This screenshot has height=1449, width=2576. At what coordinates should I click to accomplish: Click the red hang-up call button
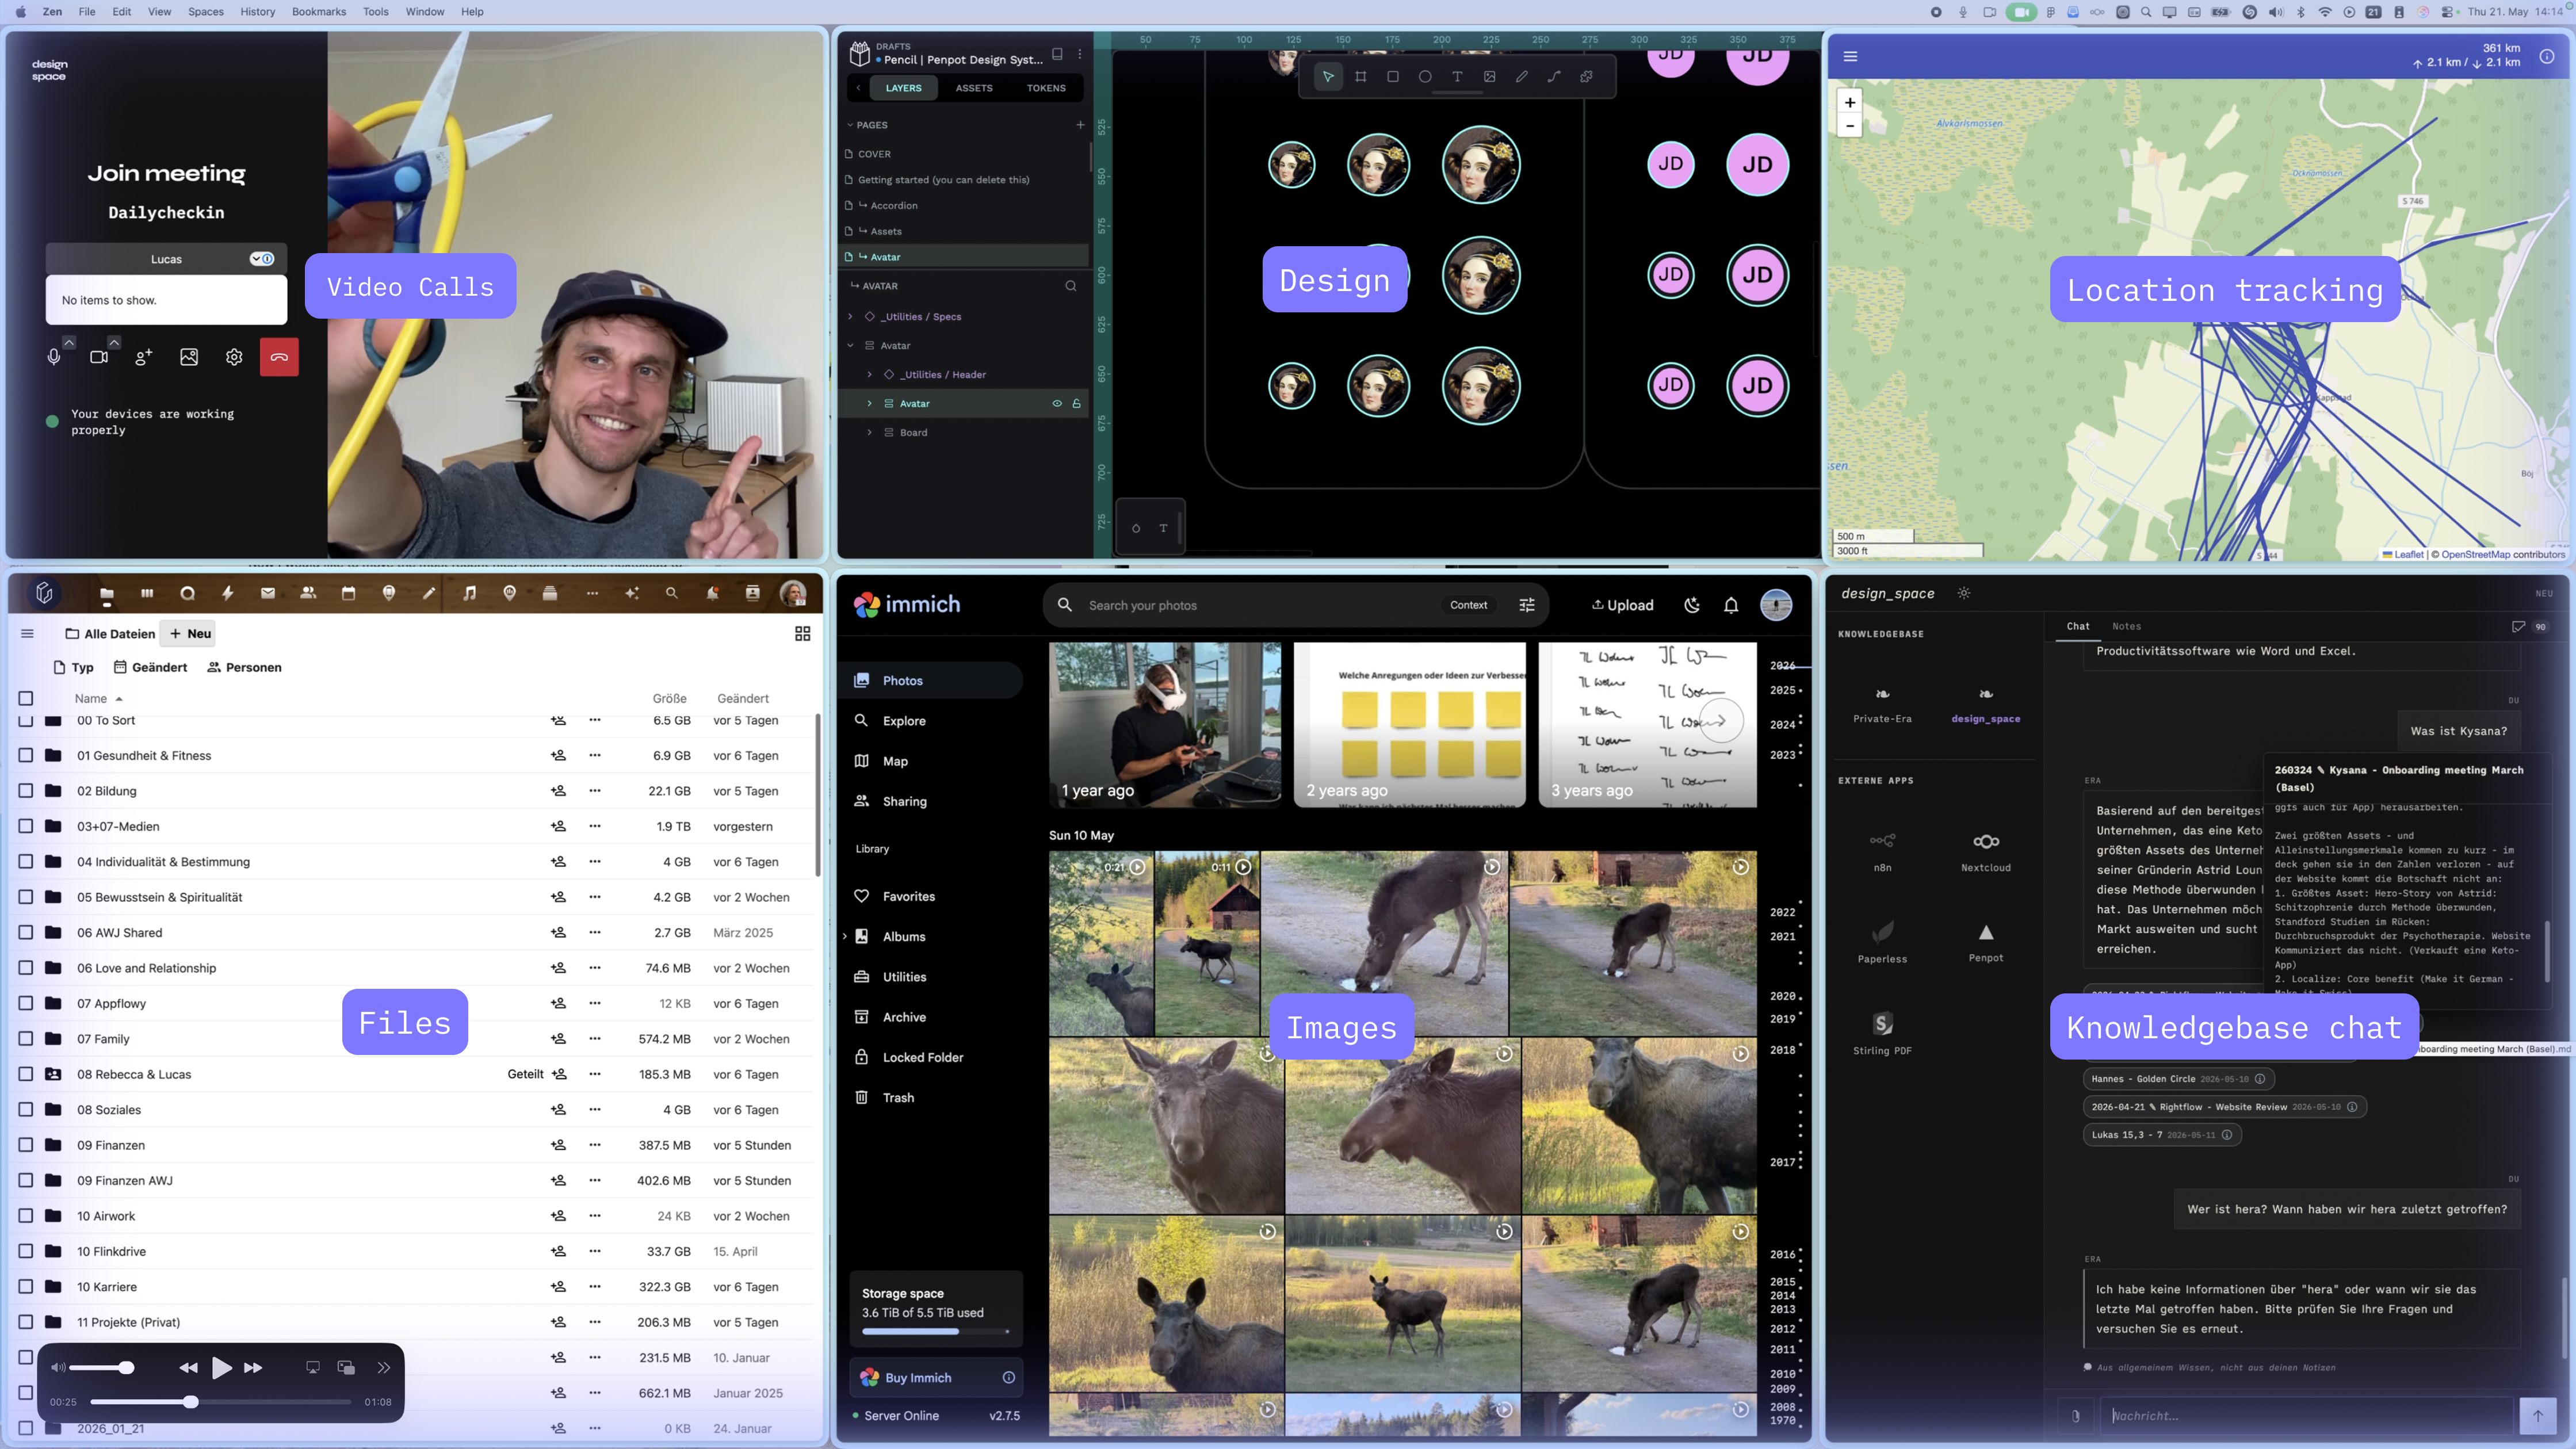pyautogui.click(x=279, y=357)
